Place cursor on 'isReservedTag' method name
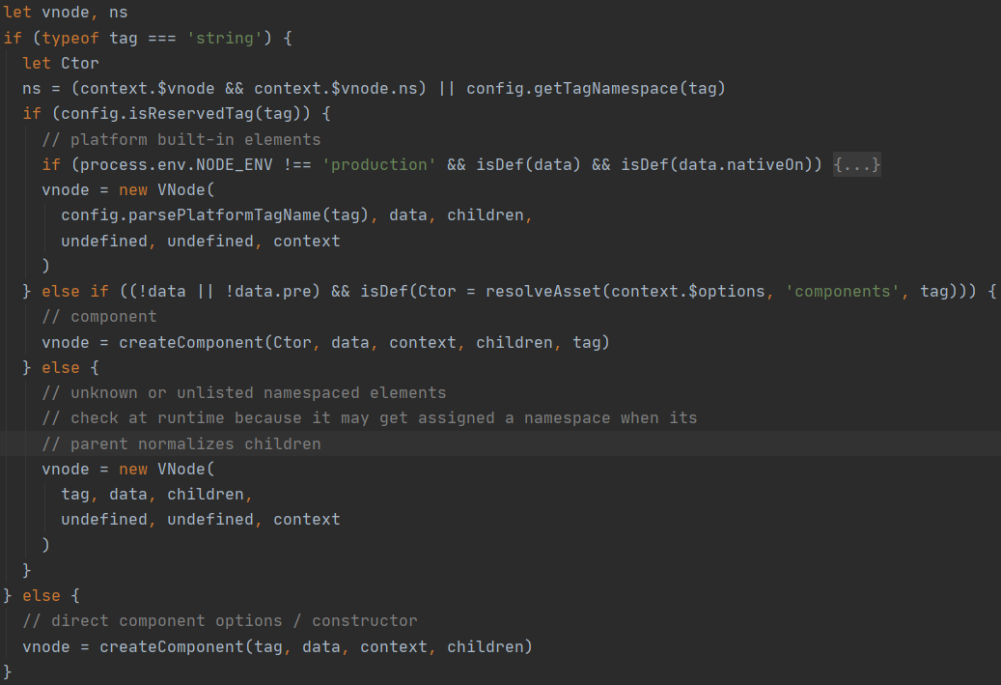This screenshot has width=1001, height=685. [x=192, y=114]
